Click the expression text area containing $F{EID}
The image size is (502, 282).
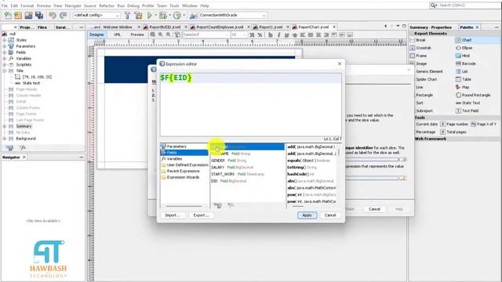click(251, 104)
